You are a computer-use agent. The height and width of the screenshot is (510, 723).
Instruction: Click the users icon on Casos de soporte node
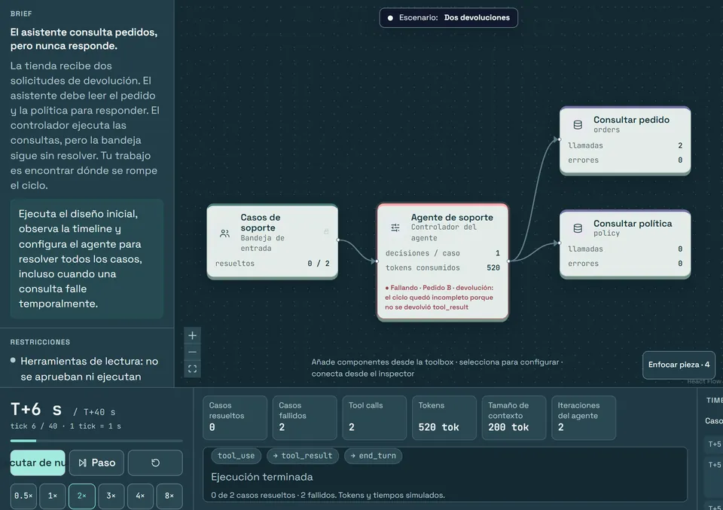pos(224,234)
